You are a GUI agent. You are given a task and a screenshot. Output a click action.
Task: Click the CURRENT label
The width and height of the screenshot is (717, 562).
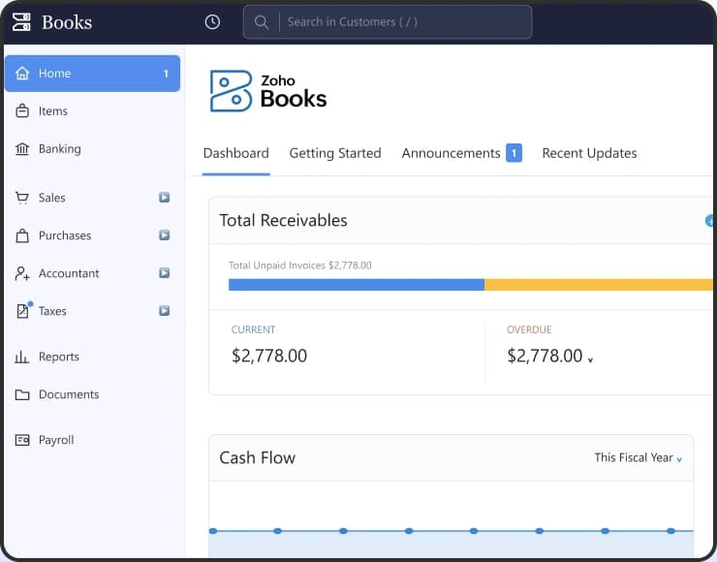click(x=253, y=329)
